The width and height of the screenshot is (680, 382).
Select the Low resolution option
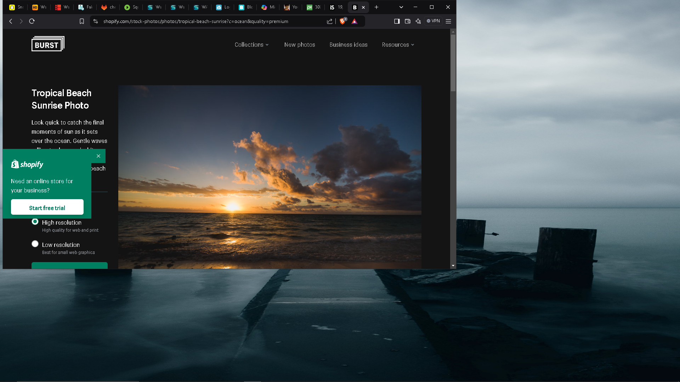[35, 244]
